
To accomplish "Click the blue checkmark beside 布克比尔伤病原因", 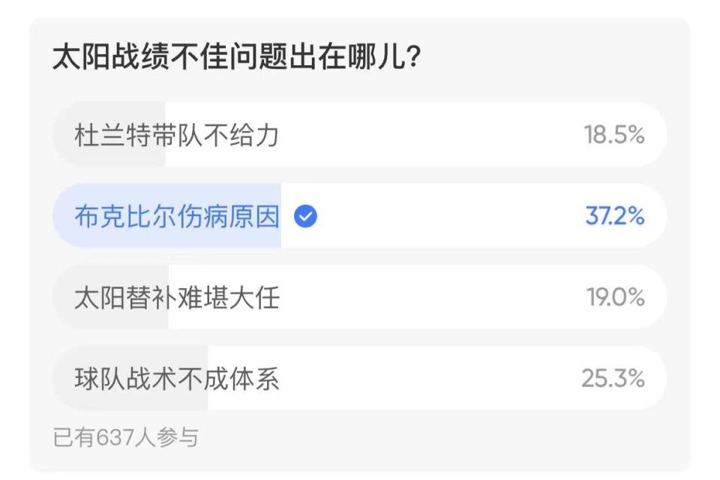I will [x=306, y=217].
